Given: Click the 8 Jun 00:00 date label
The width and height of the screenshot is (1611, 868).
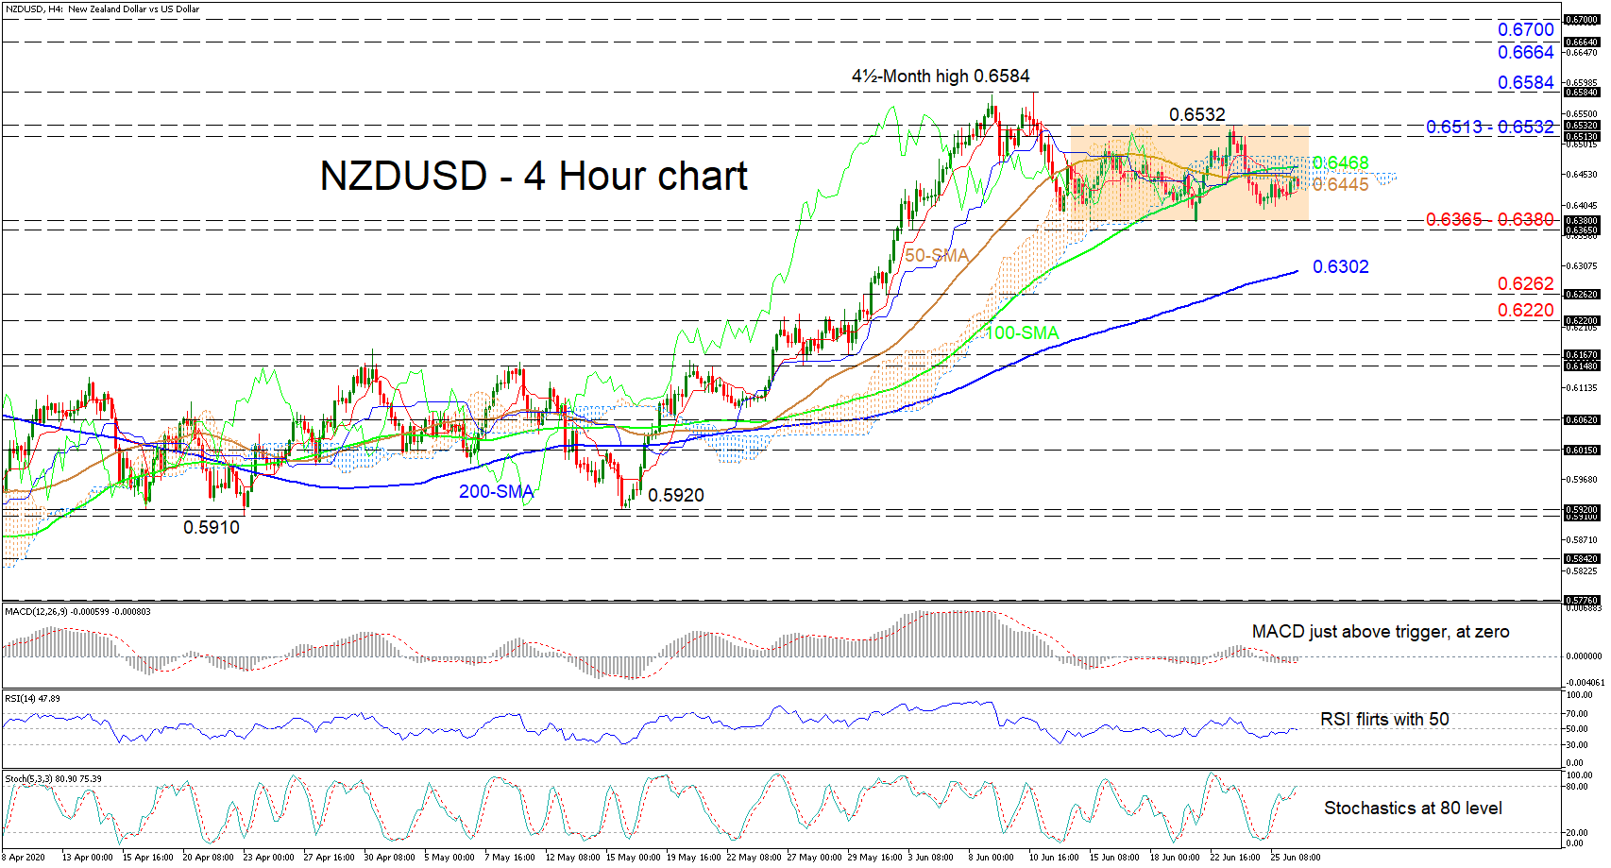Looking at the screenshot, I should coord(991,858).
